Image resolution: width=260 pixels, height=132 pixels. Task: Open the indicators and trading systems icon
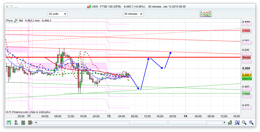coord(206,14)
